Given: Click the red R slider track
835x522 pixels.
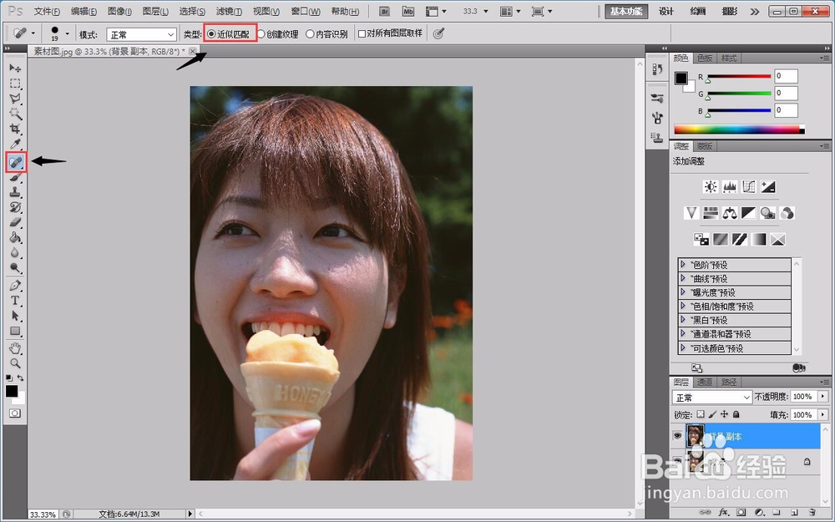Looking at the screenshot, I should point(739,76).
